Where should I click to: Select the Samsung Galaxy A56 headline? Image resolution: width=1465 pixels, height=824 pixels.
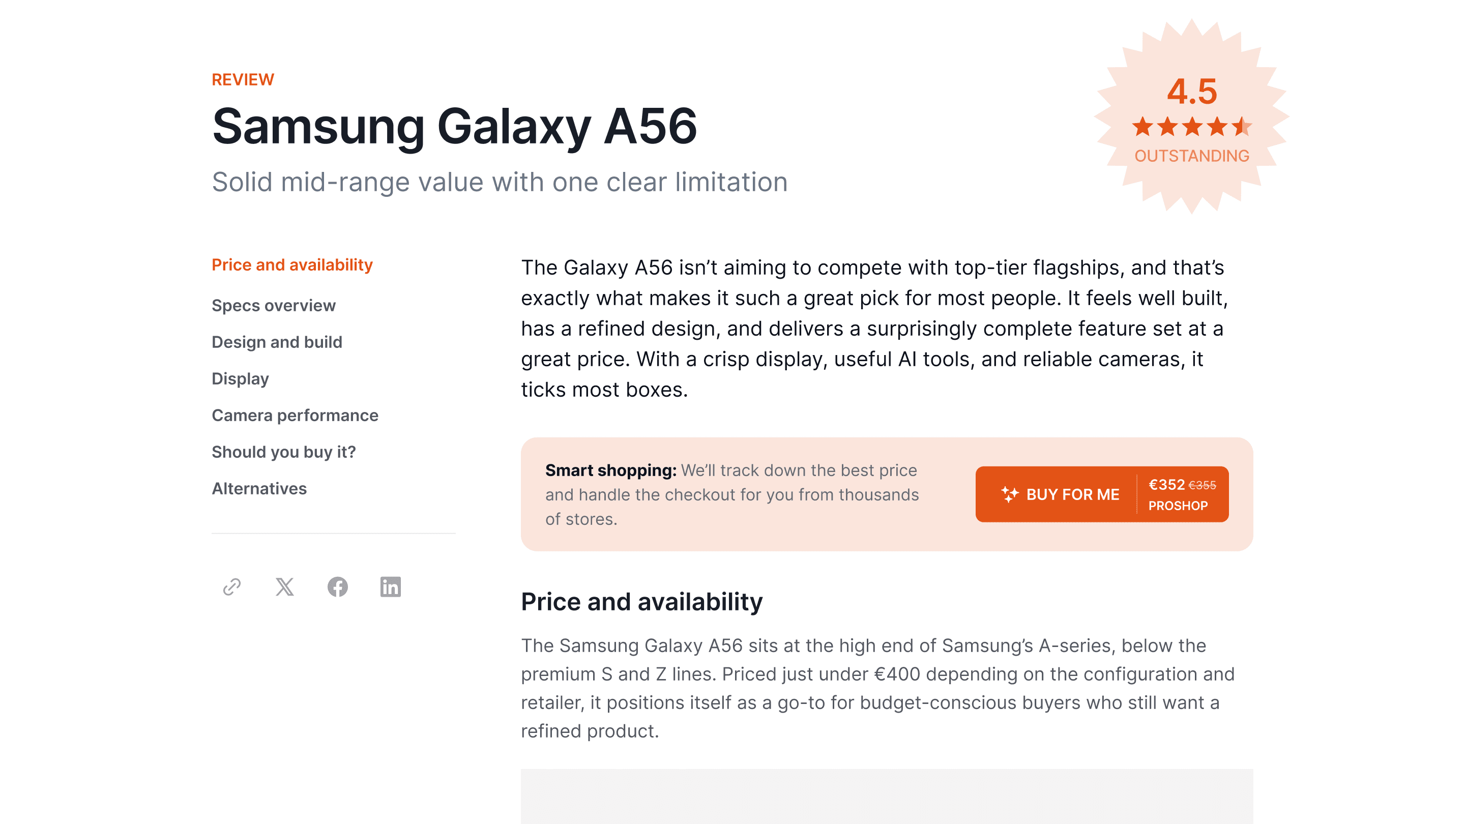[454, 128]
